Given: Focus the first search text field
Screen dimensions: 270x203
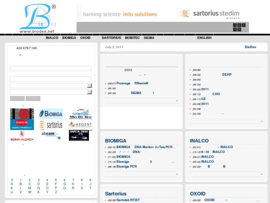Looking at the screenshot, I should (x=51, y=69).
